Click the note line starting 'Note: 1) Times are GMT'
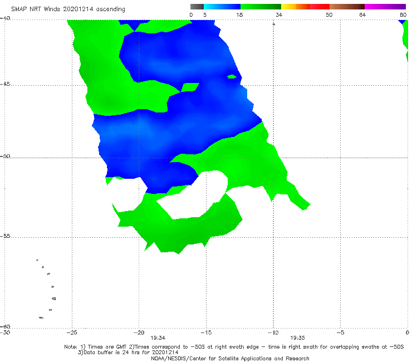Viewport: 412px width, 362px height. [x=234, y=347]
